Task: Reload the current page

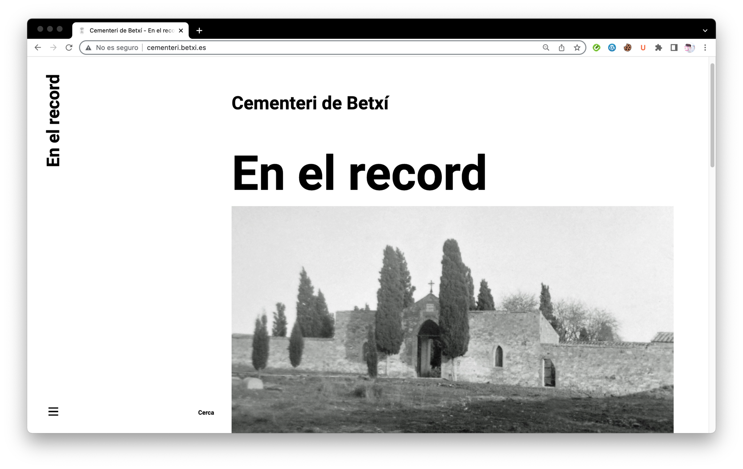Action: click(x=69, y=48)
